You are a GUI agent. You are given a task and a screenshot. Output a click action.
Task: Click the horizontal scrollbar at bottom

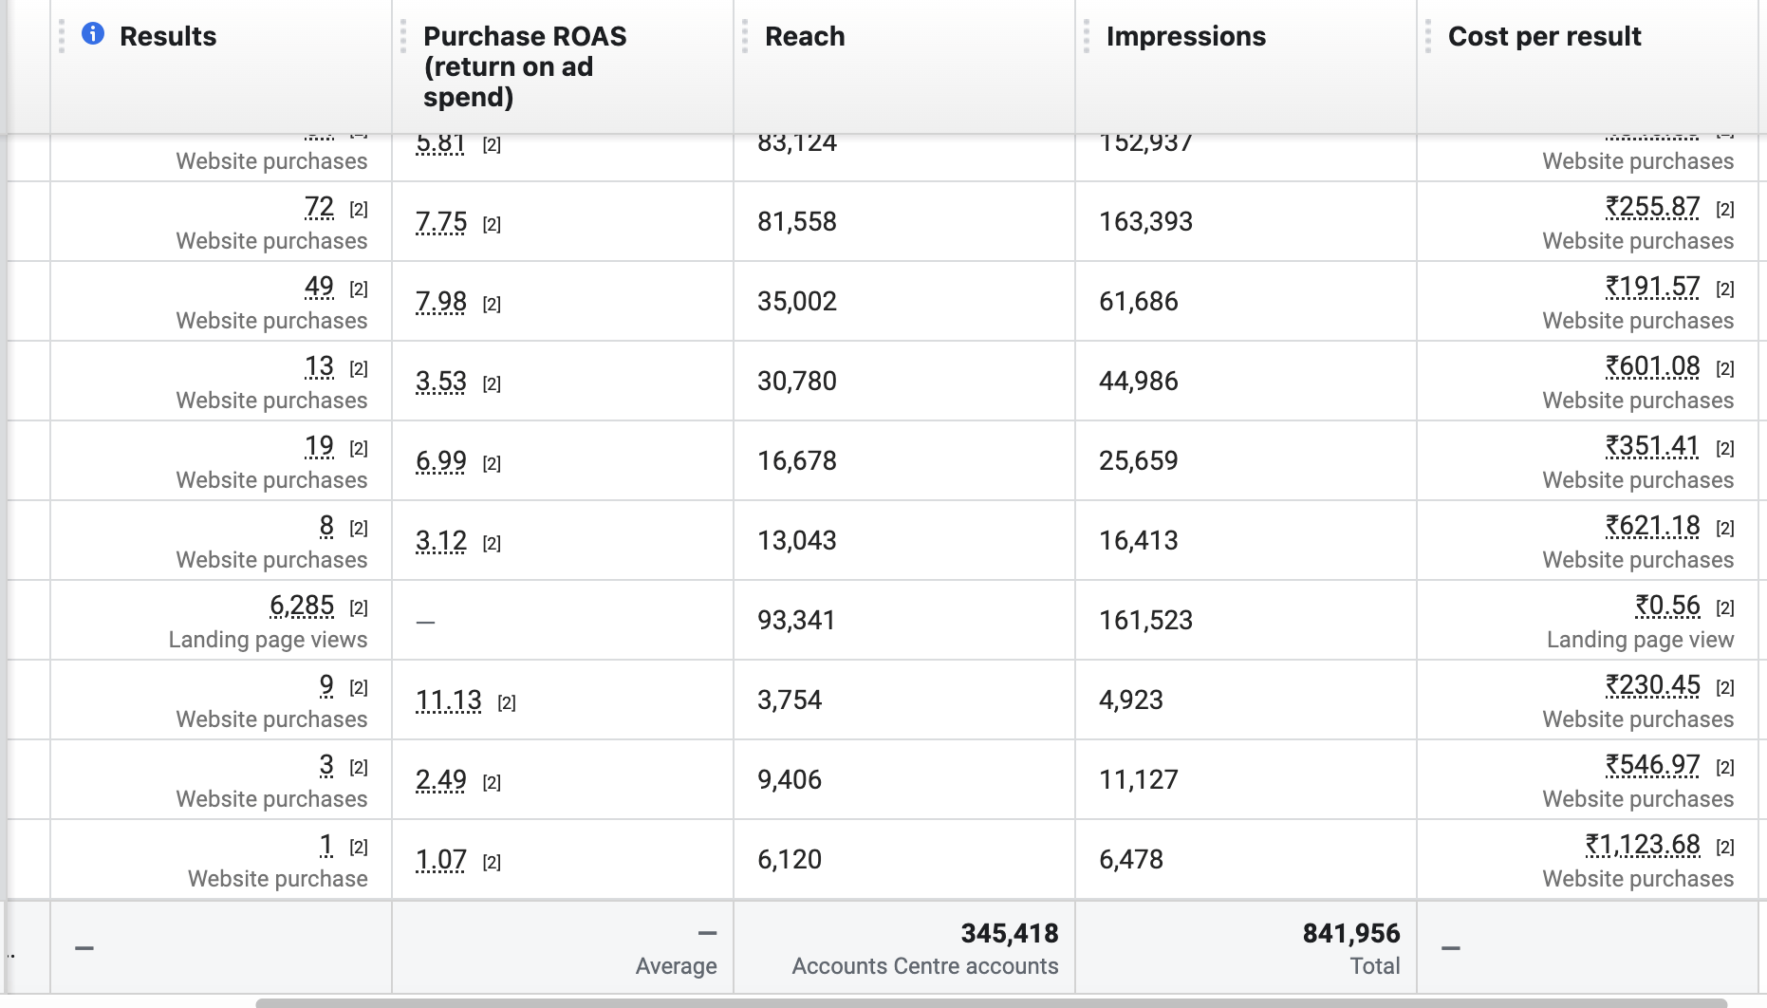point(991,1002)
